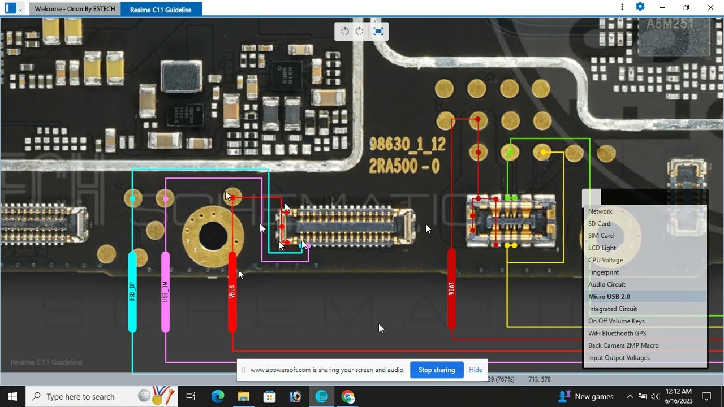Screen dimensions: 724x407
Task: Click the fit-to-screen view icon
Action: click(x=378, y=31)
